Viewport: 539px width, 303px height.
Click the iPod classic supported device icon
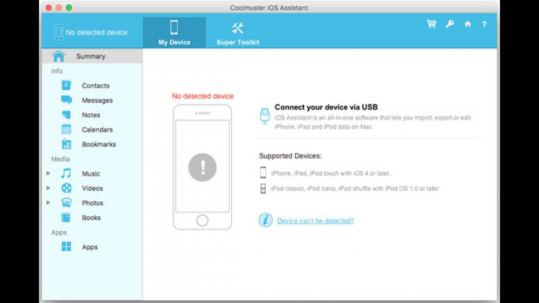tap(263, 189)
